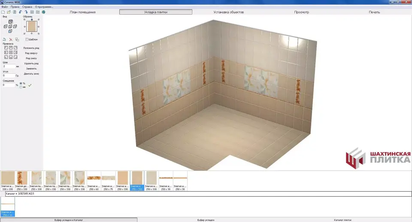Click the globe icon in the toolbar
Viewport: 412px width, 222px height.
[44, 12]
